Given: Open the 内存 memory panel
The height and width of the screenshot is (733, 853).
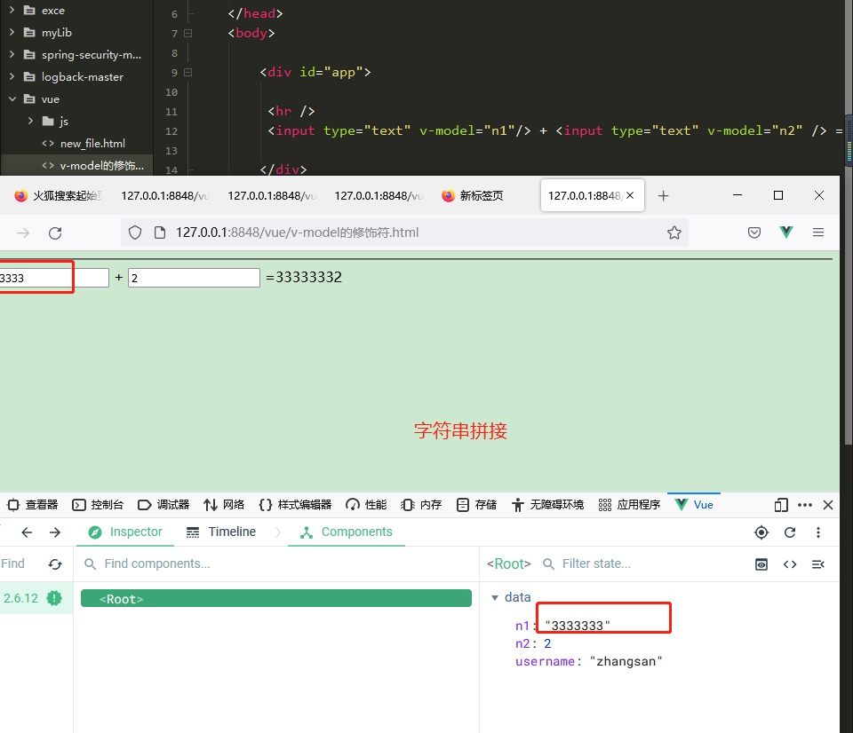Looking at the screenshot, I should [421, 505].
